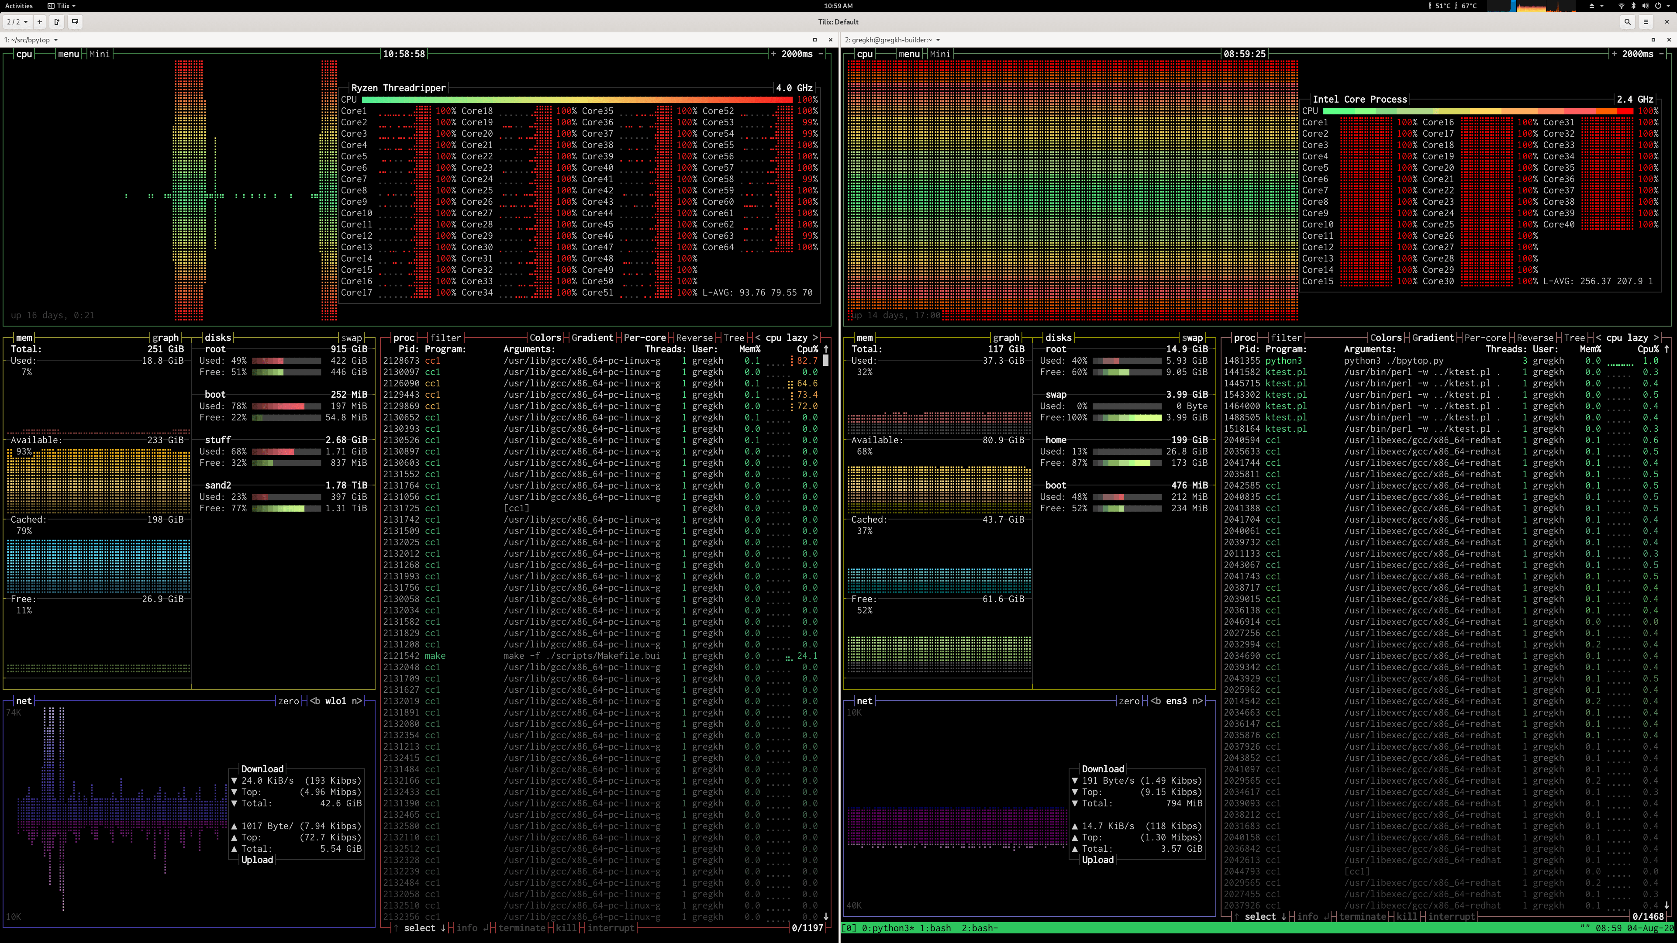Click the volume icon in system tray

tap(1646, 6)
